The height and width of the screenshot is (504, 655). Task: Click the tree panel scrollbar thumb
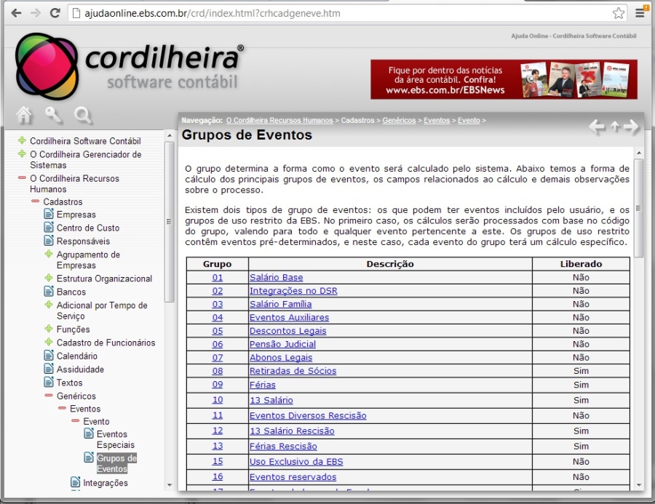(169, 221)
